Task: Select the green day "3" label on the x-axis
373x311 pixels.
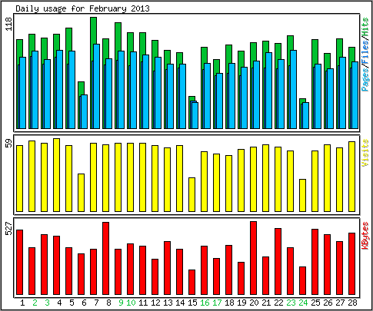Action: (47, 303)
